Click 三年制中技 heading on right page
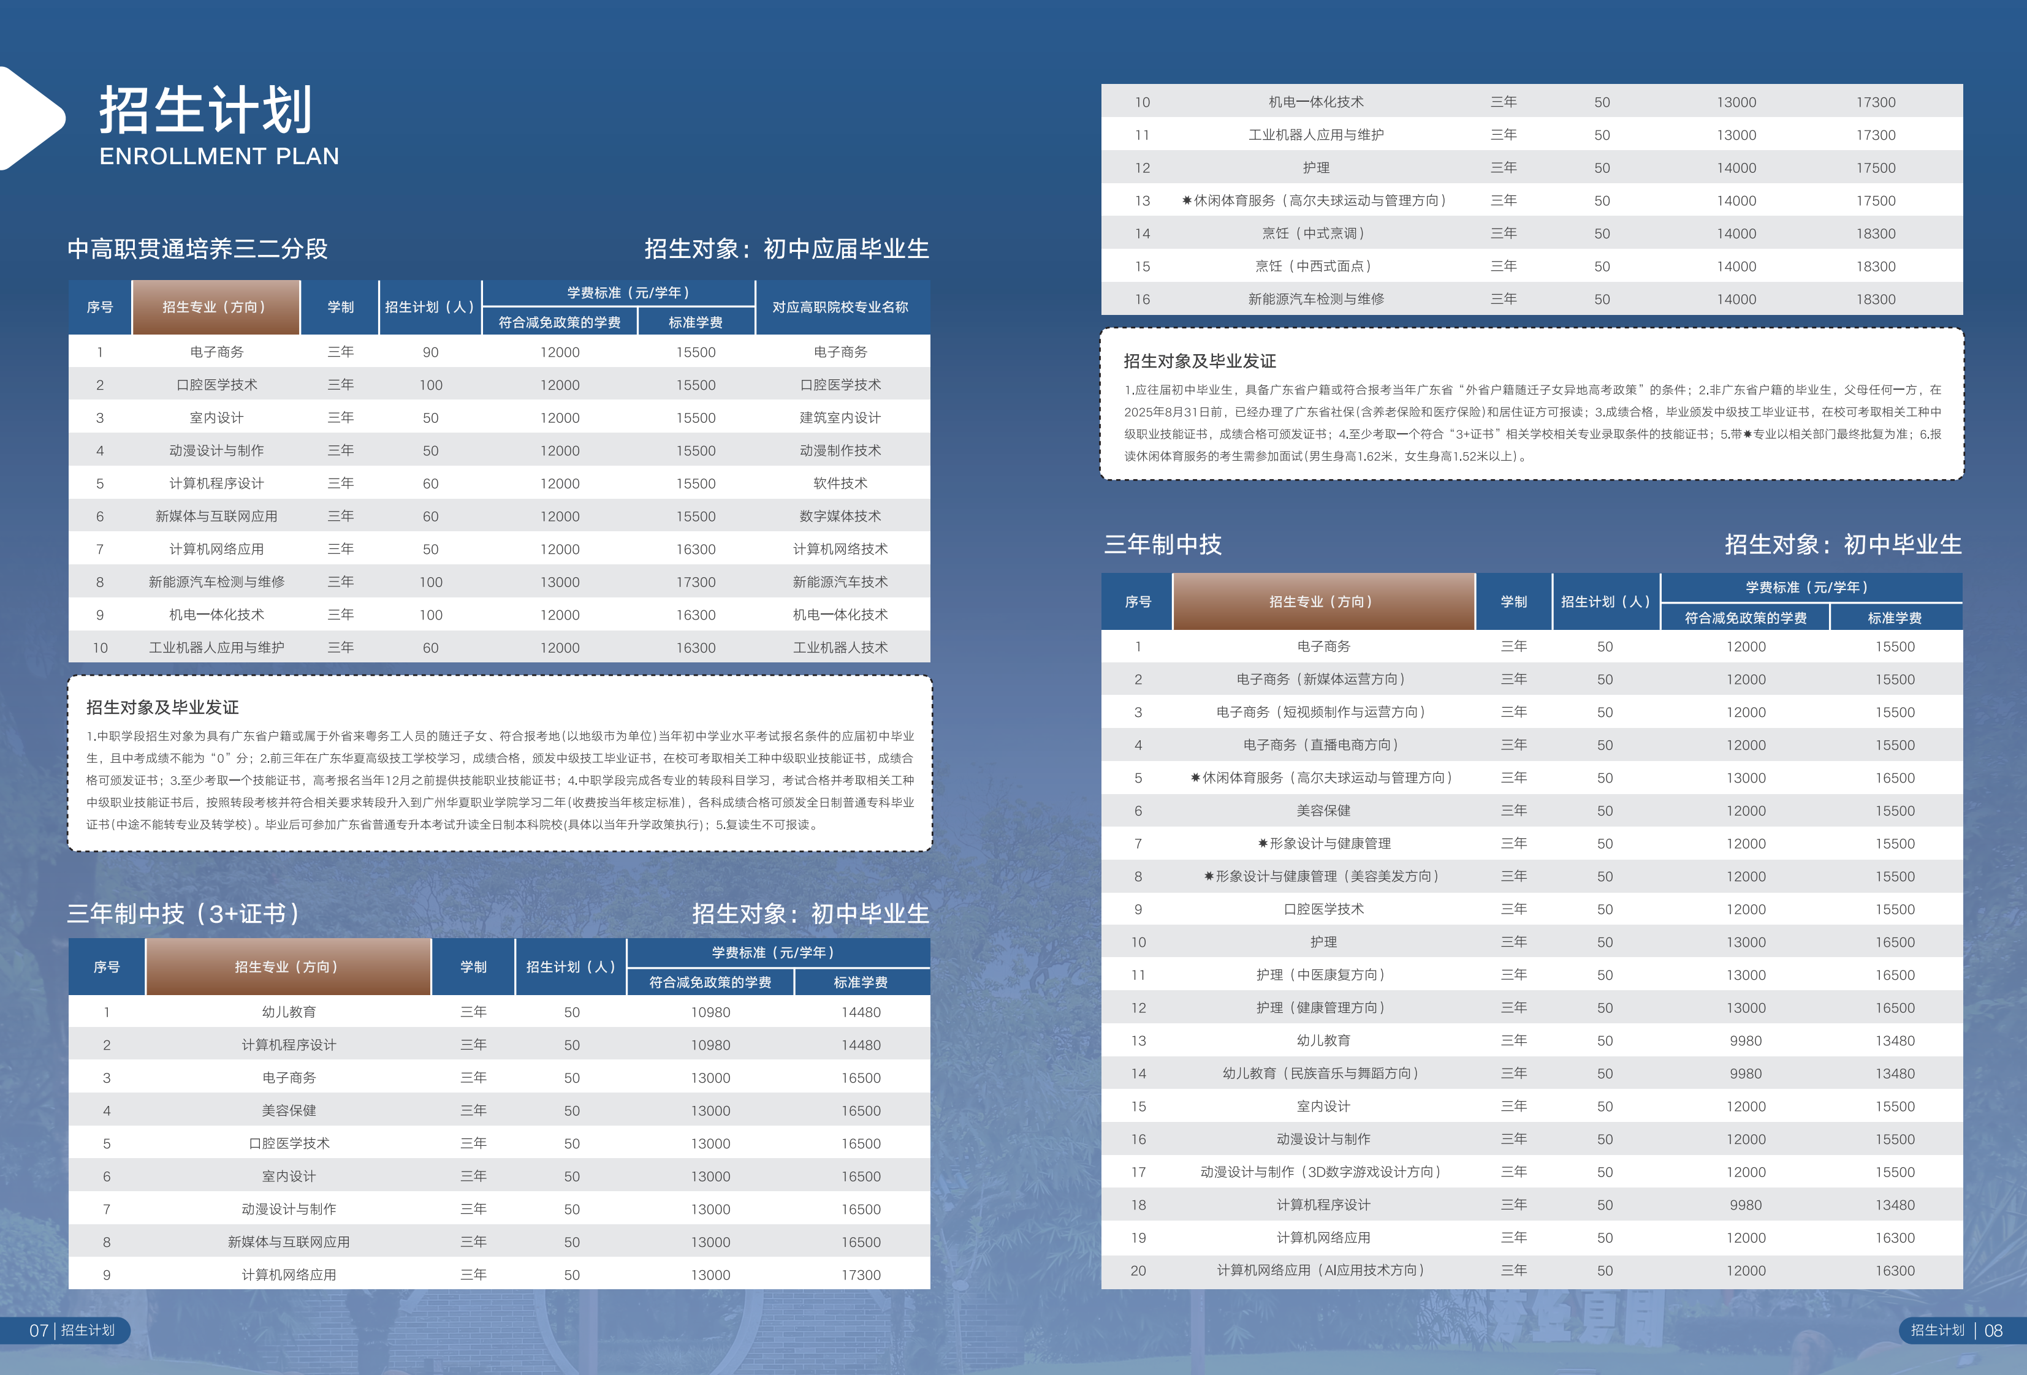The height and width of the screenshot is (1375, 2027). tap(1163, 545)
